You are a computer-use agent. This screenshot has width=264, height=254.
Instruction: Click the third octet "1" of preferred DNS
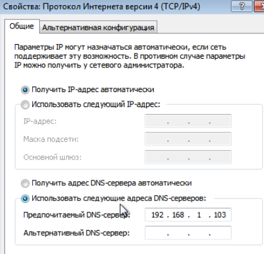[x=199, y=215]
